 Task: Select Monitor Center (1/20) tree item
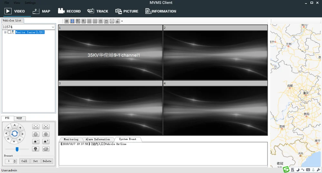(x=30, y=32)
